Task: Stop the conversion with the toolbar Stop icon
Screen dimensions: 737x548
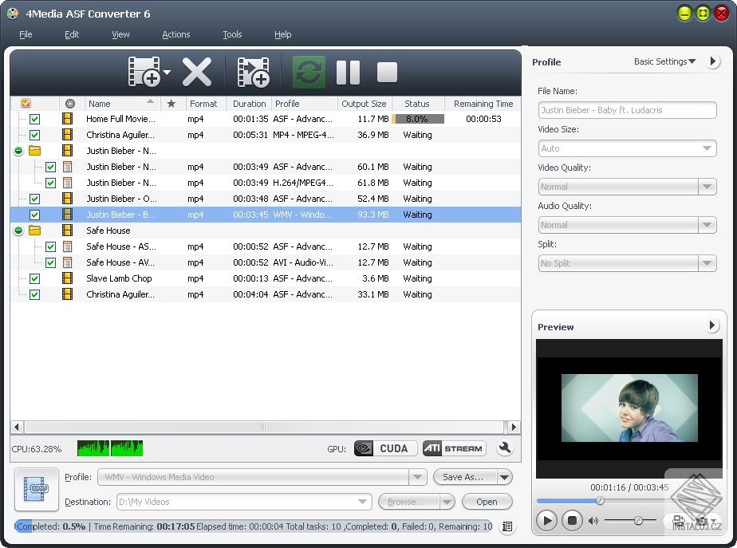Action: (x=387, y=73)
